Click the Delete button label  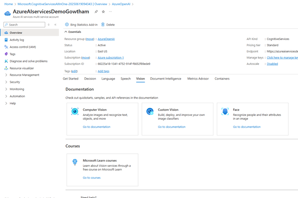click(110, 25)
